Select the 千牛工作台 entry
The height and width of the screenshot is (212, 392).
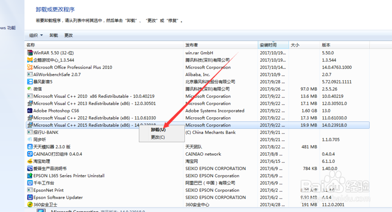tap(44, 183)
